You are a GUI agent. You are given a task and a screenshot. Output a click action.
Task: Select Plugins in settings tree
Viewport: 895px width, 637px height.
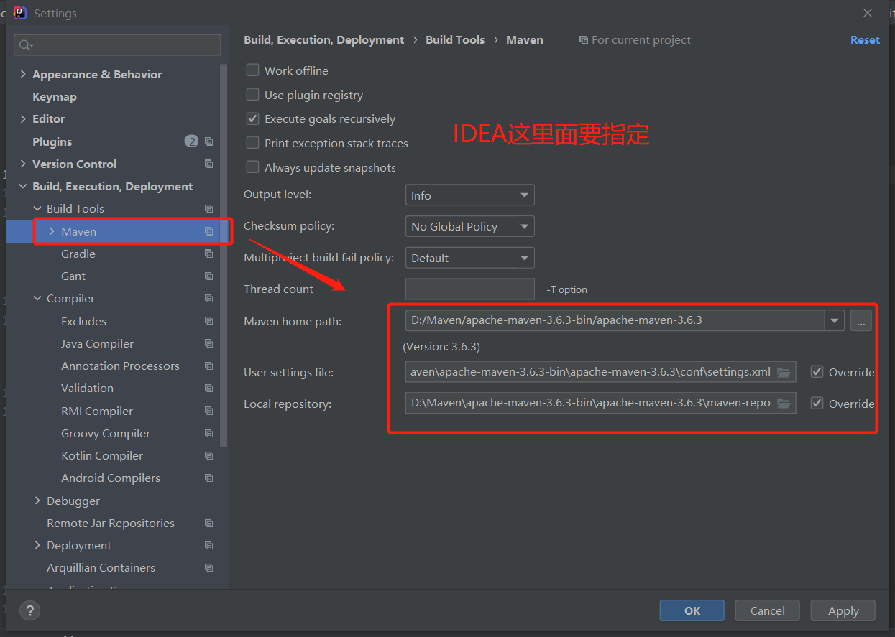tap(52, 141)
